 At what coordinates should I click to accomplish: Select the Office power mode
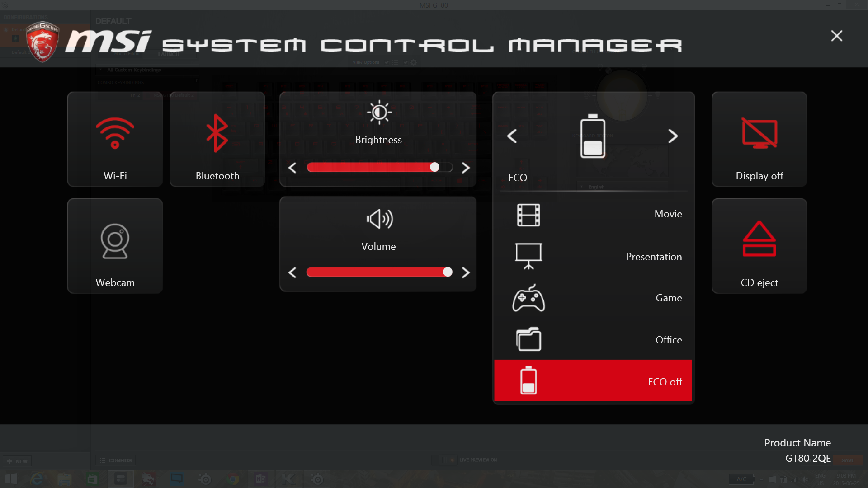click(x=594, y=338)
